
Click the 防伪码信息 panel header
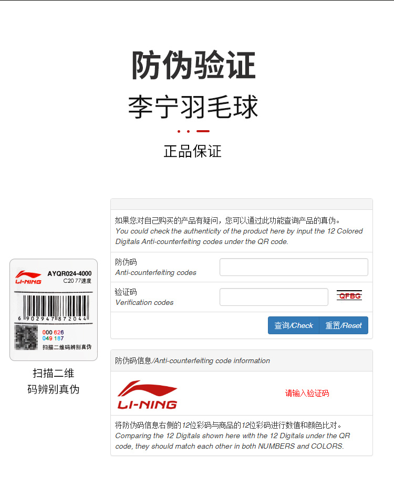[x=242, y=360]
